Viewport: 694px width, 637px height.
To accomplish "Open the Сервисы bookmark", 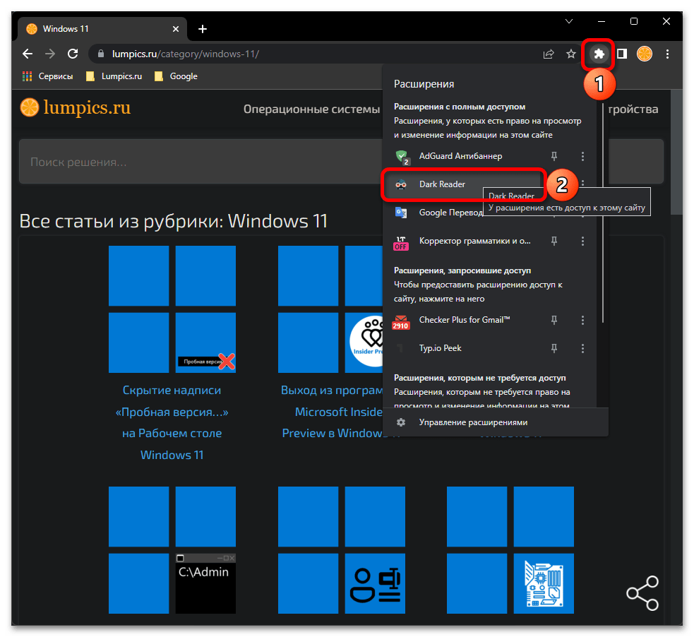I will pyautogui.click(x=48, y=76).
